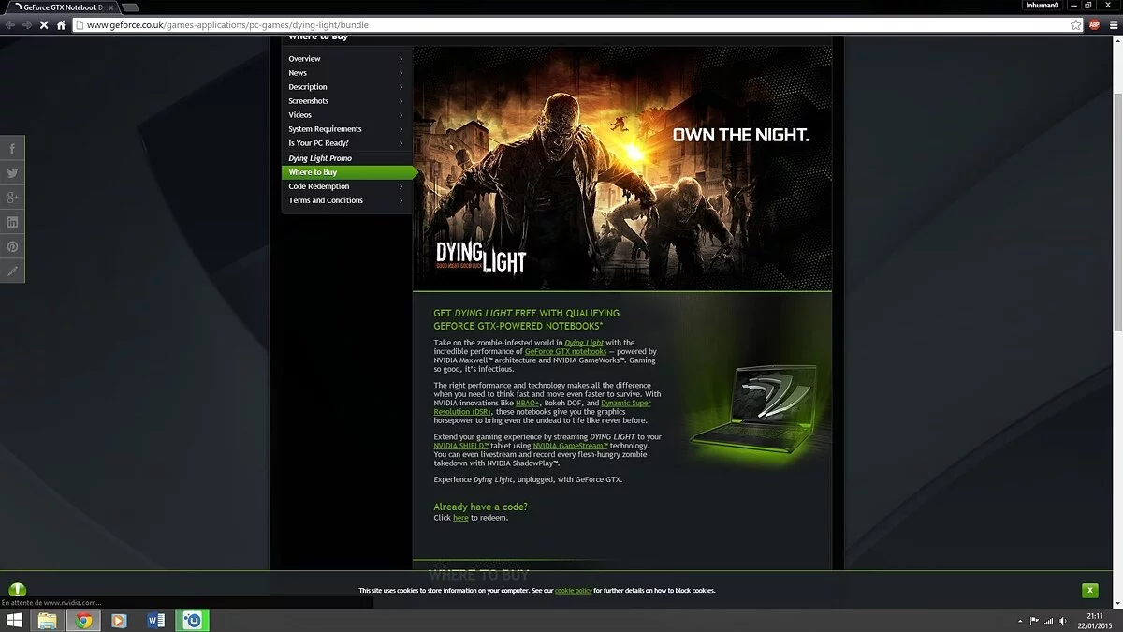Click the green NVIDIA laptop image

755,412
